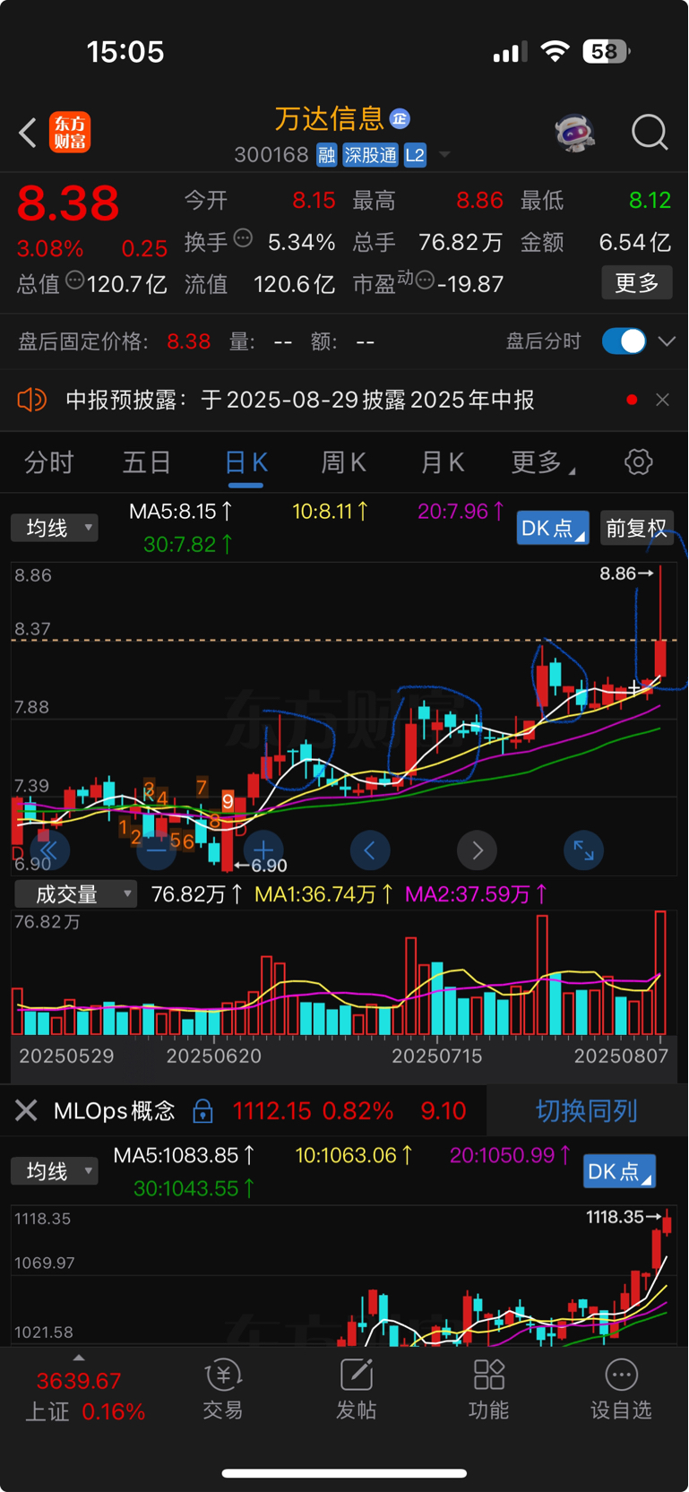This screenshot has width=689, height=1492.
Task: Open search with magnifier icon
Action: (x=650, y=133)
